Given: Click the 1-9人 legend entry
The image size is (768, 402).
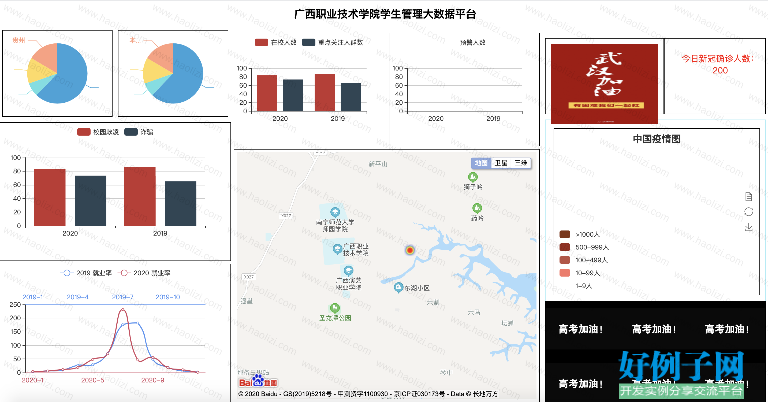Looking at the screenshot, I should [583, 286].
